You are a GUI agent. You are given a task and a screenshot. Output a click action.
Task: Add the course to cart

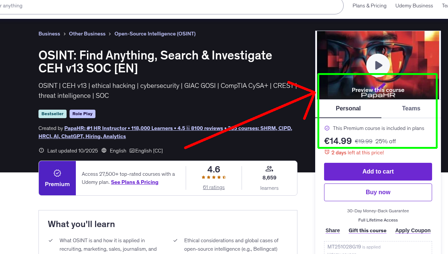click(378, 171)
